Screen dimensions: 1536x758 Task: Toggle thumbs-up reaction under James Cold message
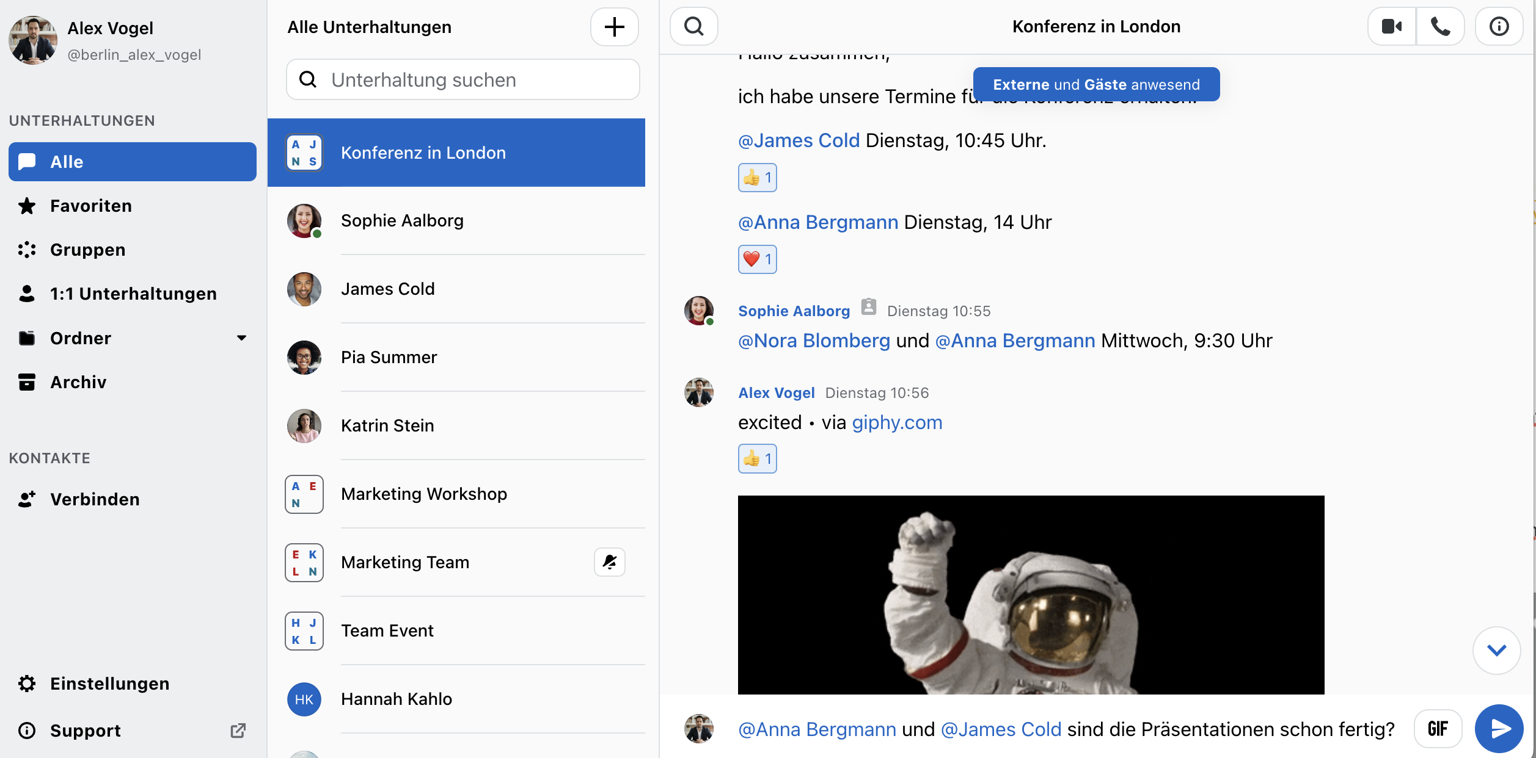click(x=757, y=178)
